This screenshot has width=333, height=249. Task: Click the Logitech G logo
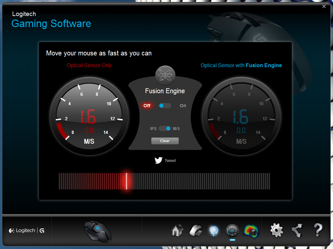point(26,230)
